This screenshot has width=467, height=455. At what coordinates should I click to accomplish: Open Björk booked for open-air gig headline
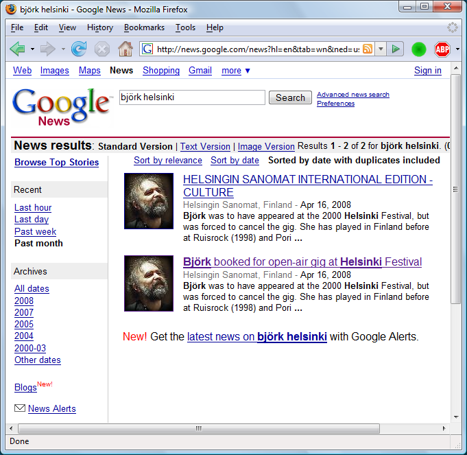pyautogui.click(x=302, y=261)
